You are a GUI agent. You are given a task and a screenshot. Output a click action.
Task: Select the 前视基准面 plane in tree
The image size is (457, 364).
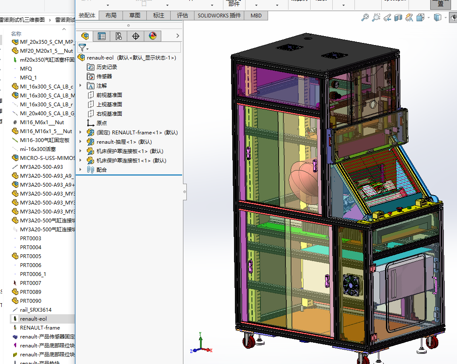click(109, 95)
